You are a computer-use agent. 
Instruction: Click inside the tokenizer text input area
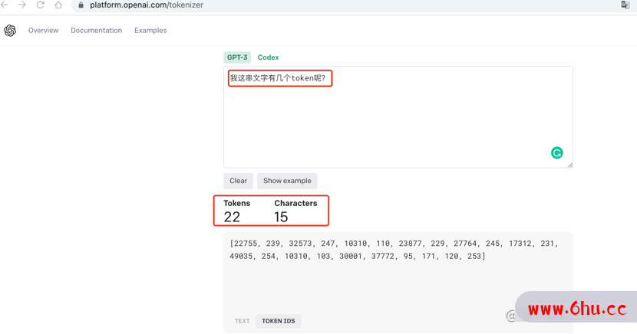coord(398,117)
